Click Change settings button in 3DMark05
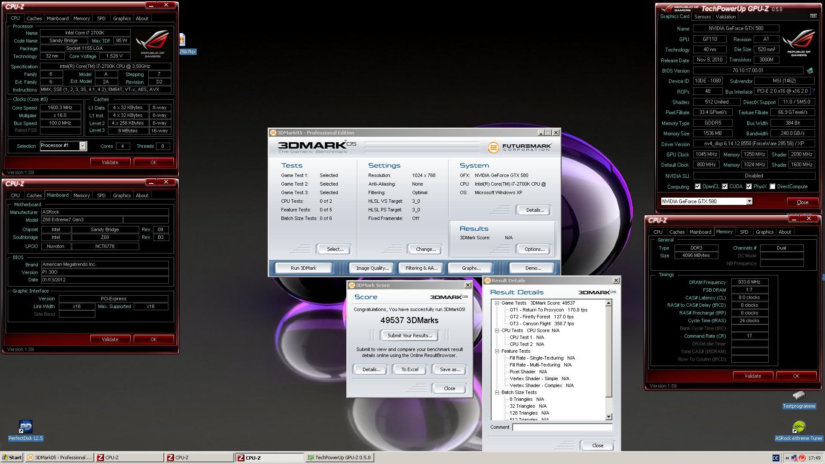 pos(425,249)
